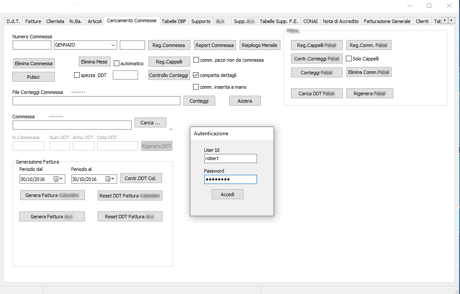This screenshot has width=460, height=294.
Task: Enable comm. inserita a mano checkbox
Action: (196, 87)
